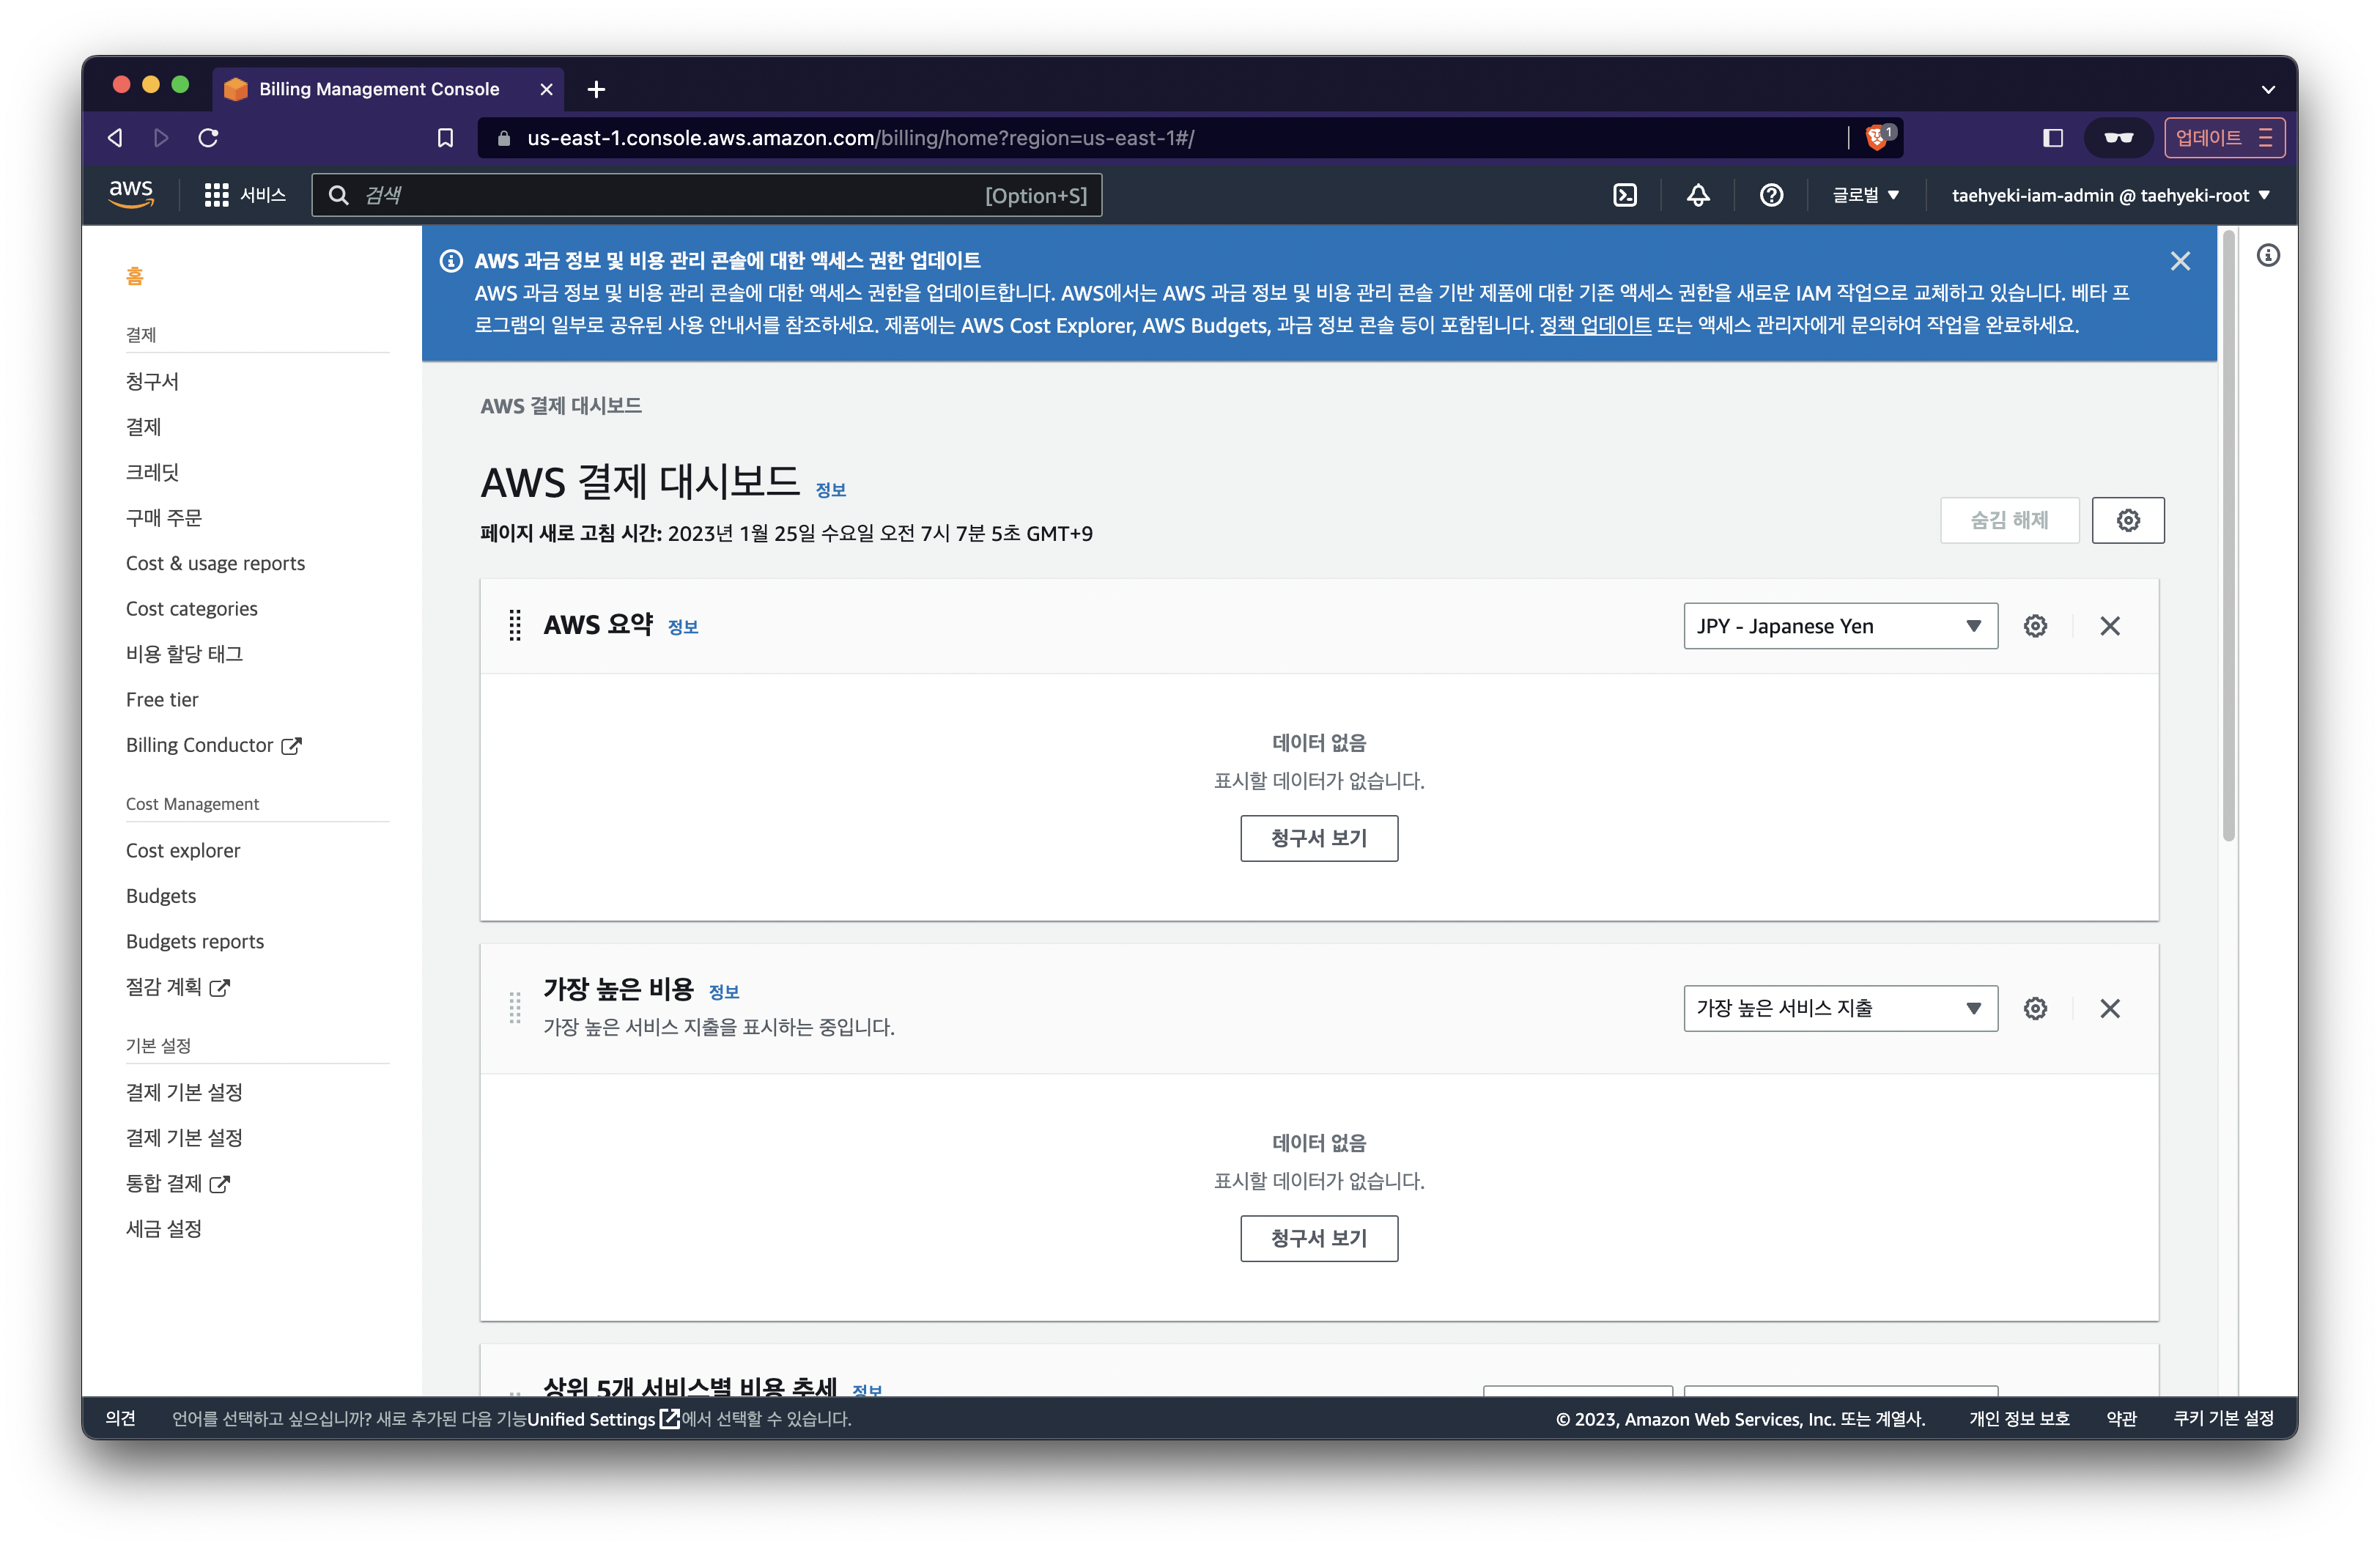Click the private window glasses icon

coord(2119,138)
